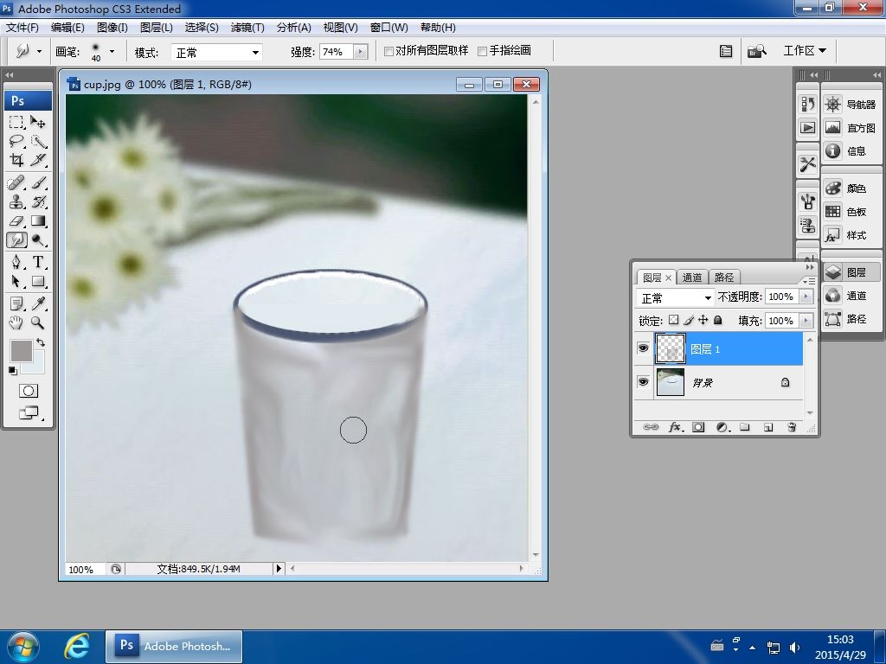Select the Brush tool
The width and height of the screenshot is (886, 664).
click(x=38, y=183)
